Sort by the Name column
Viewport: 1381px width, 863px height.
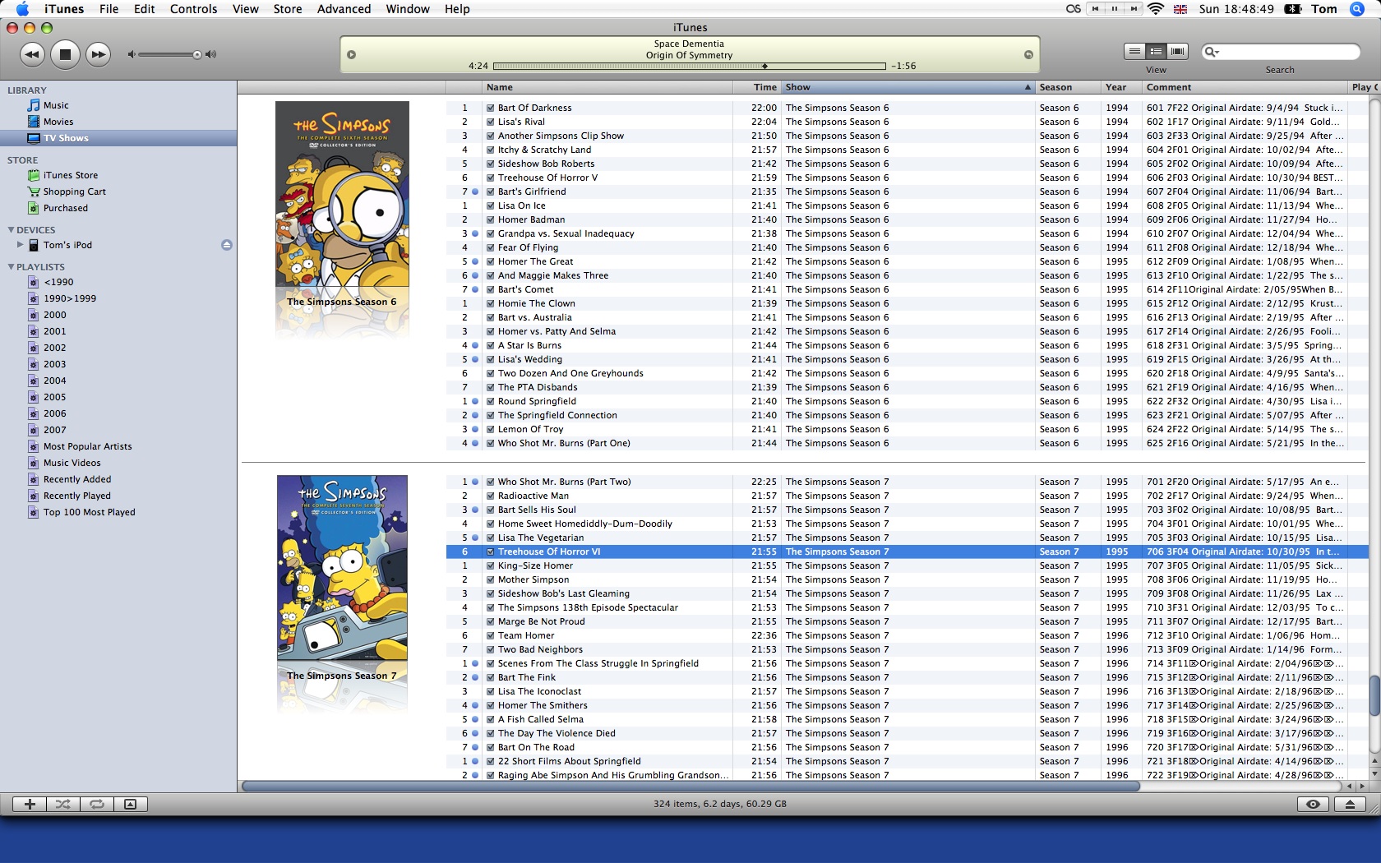607,87
